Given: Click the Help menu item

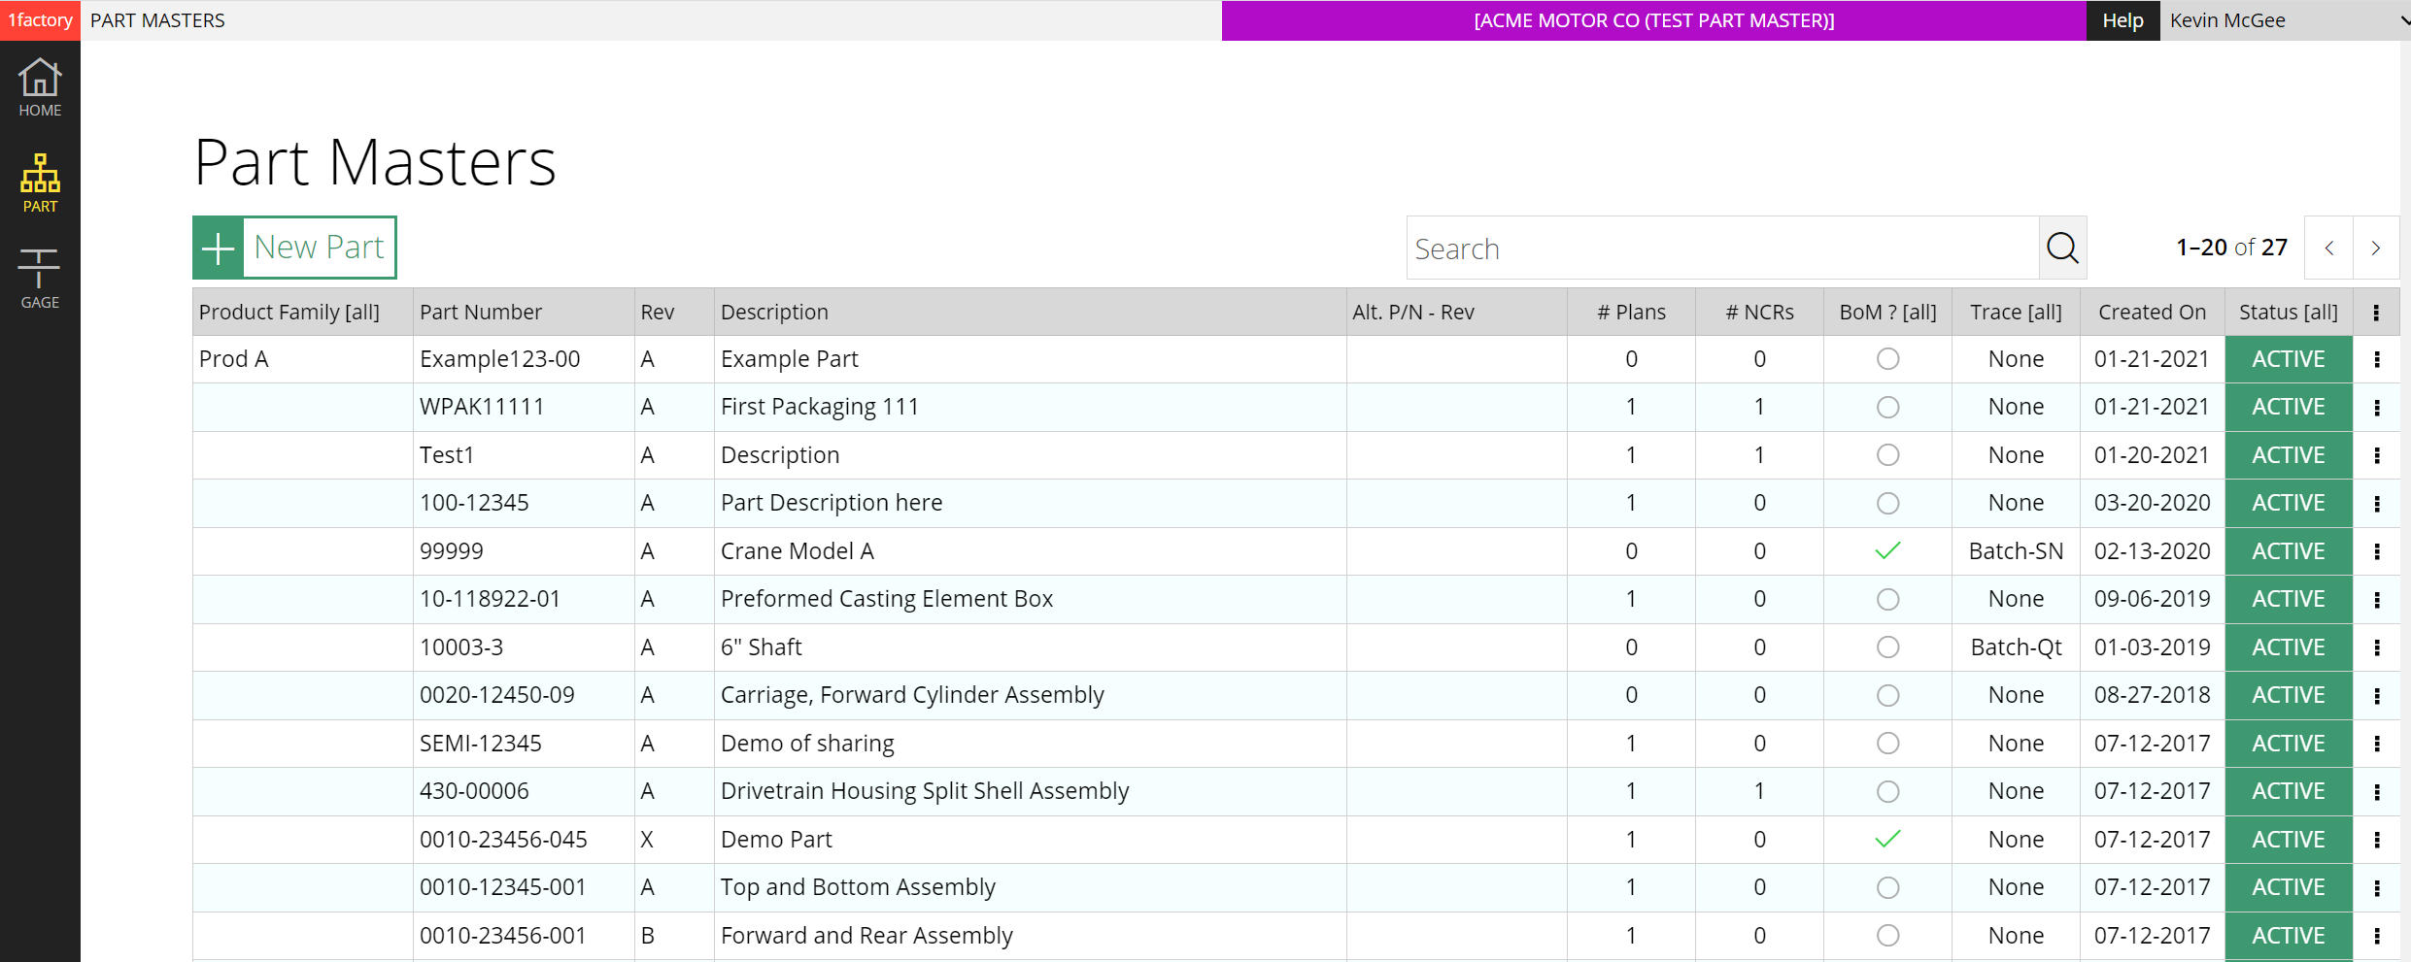Looking at the screenshot, I should (2122, 20).
